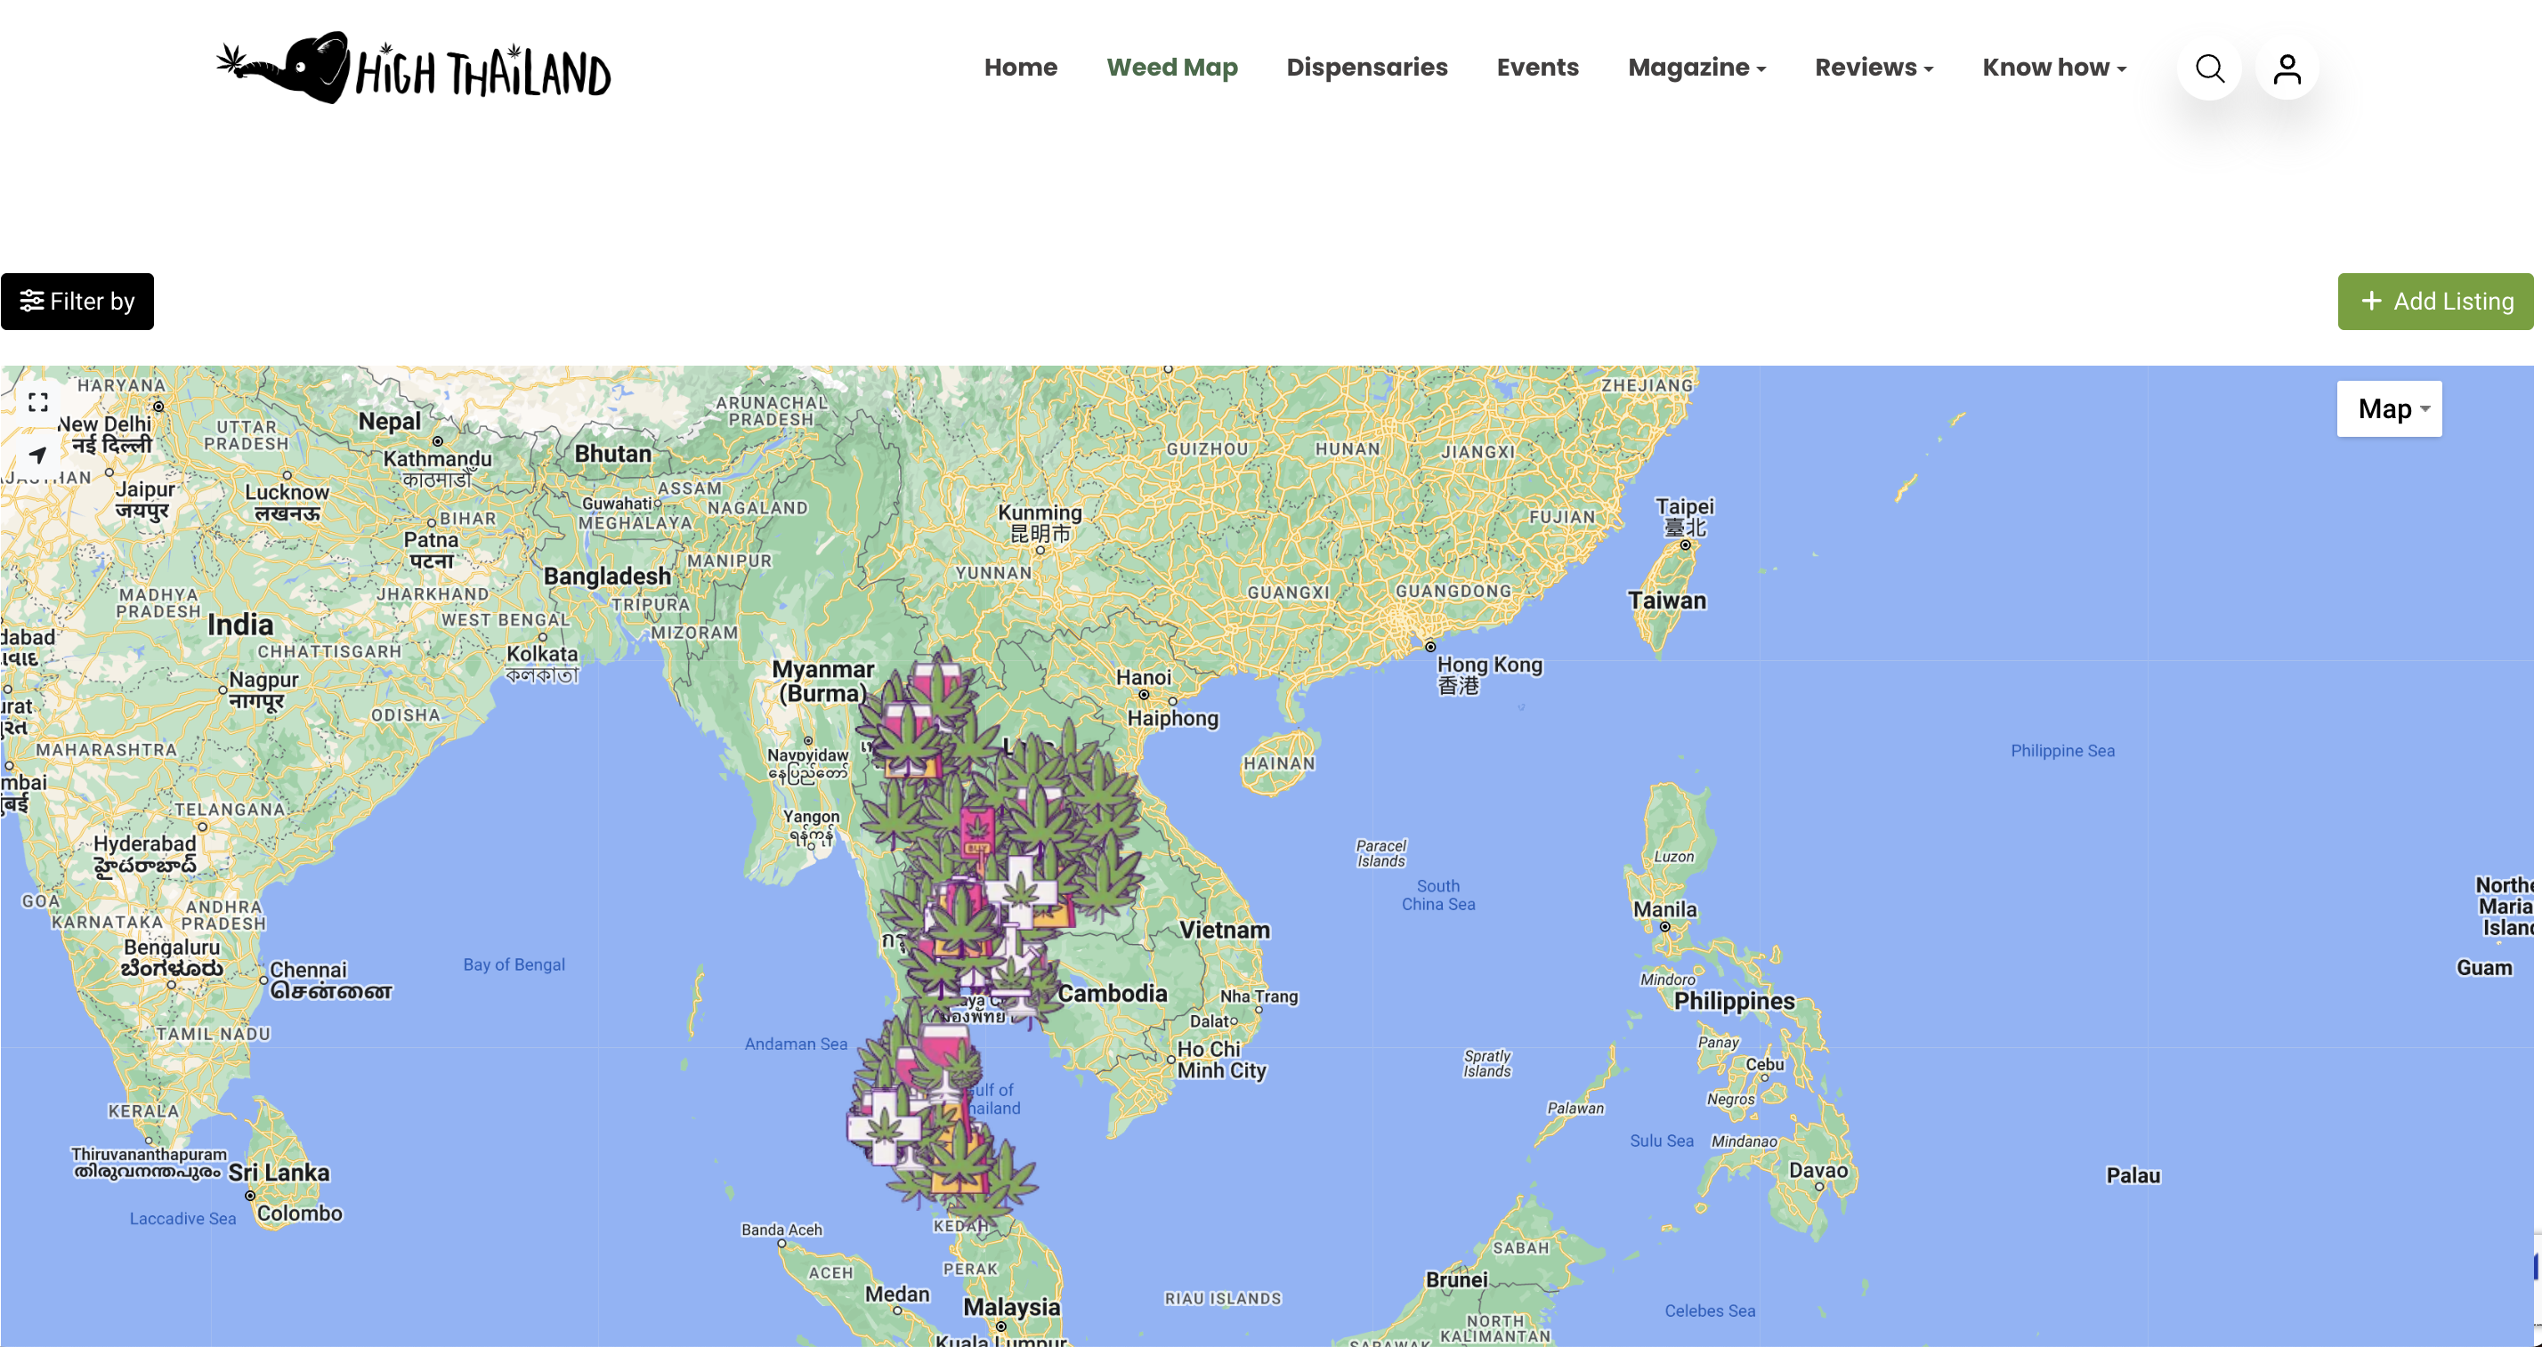Screen dimensions: 2542x1347
Task: Click the Brunei label on the map
Action: pyautogui.click(x=1456, y=1279)
